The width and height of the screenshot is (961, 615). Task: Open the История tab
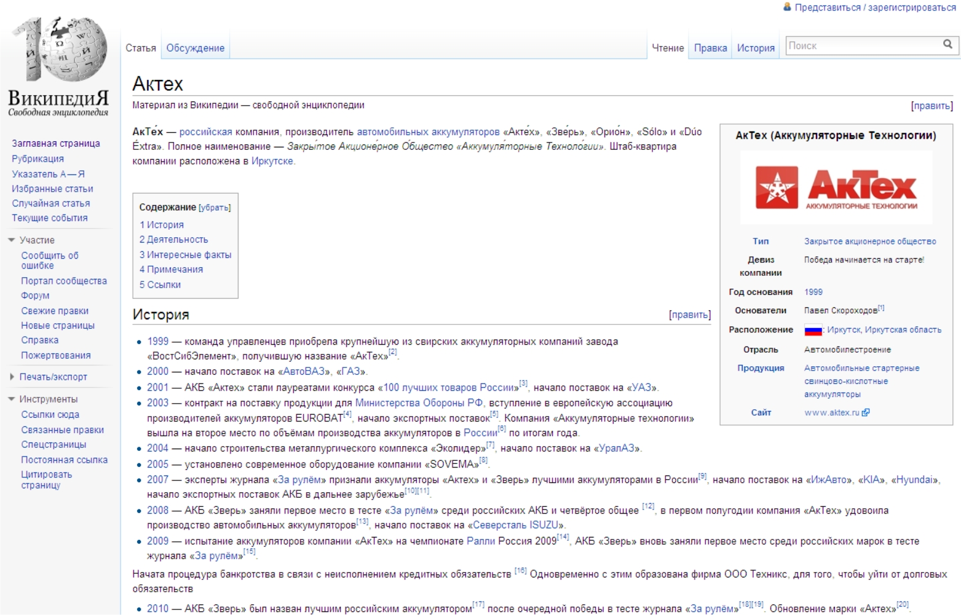click(756, 48)
